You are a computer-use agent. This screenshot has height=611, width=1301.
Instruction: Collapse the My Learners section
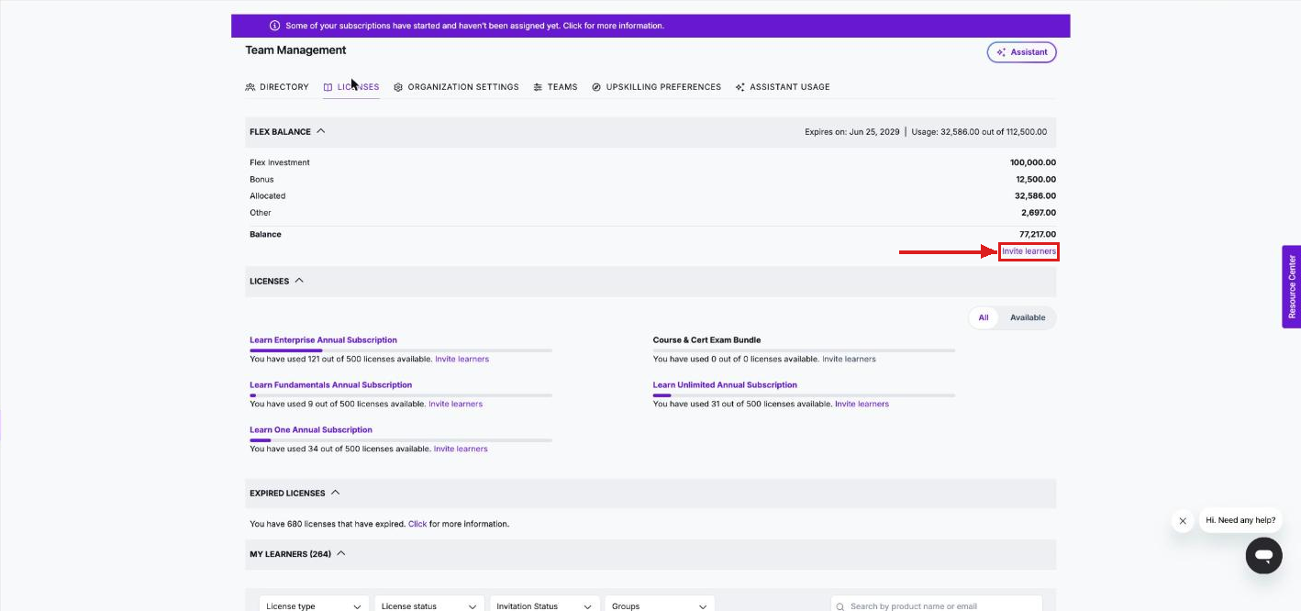click(340, 554)
